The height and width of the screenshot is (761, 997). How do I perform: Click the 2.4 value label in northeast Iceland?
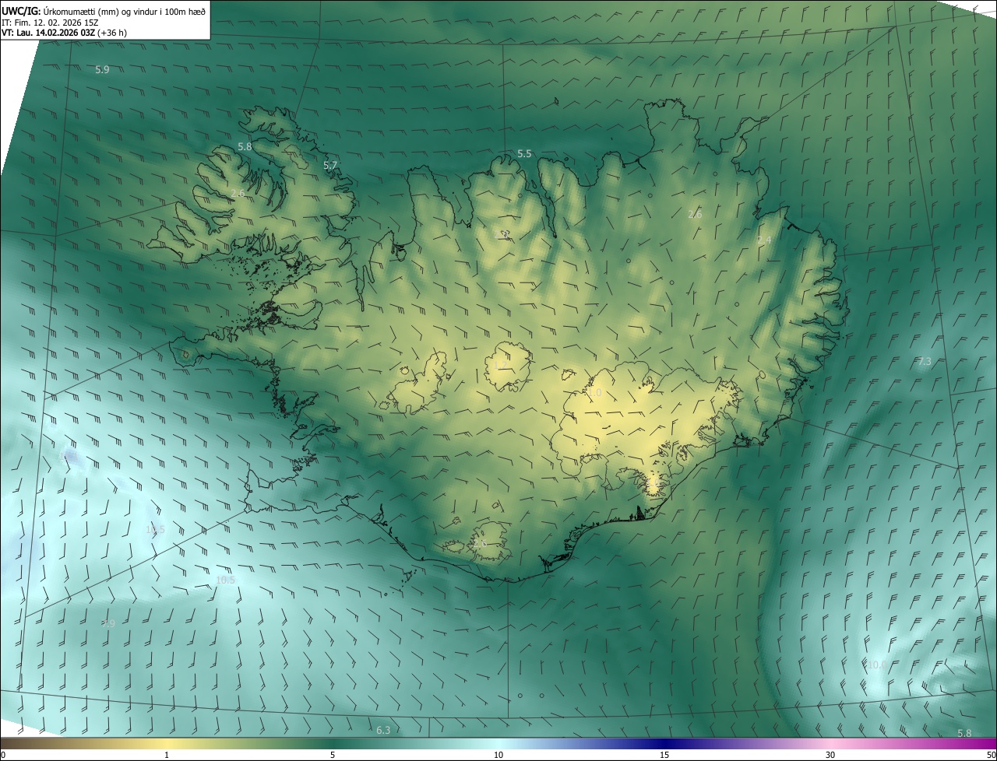(764, 240)
